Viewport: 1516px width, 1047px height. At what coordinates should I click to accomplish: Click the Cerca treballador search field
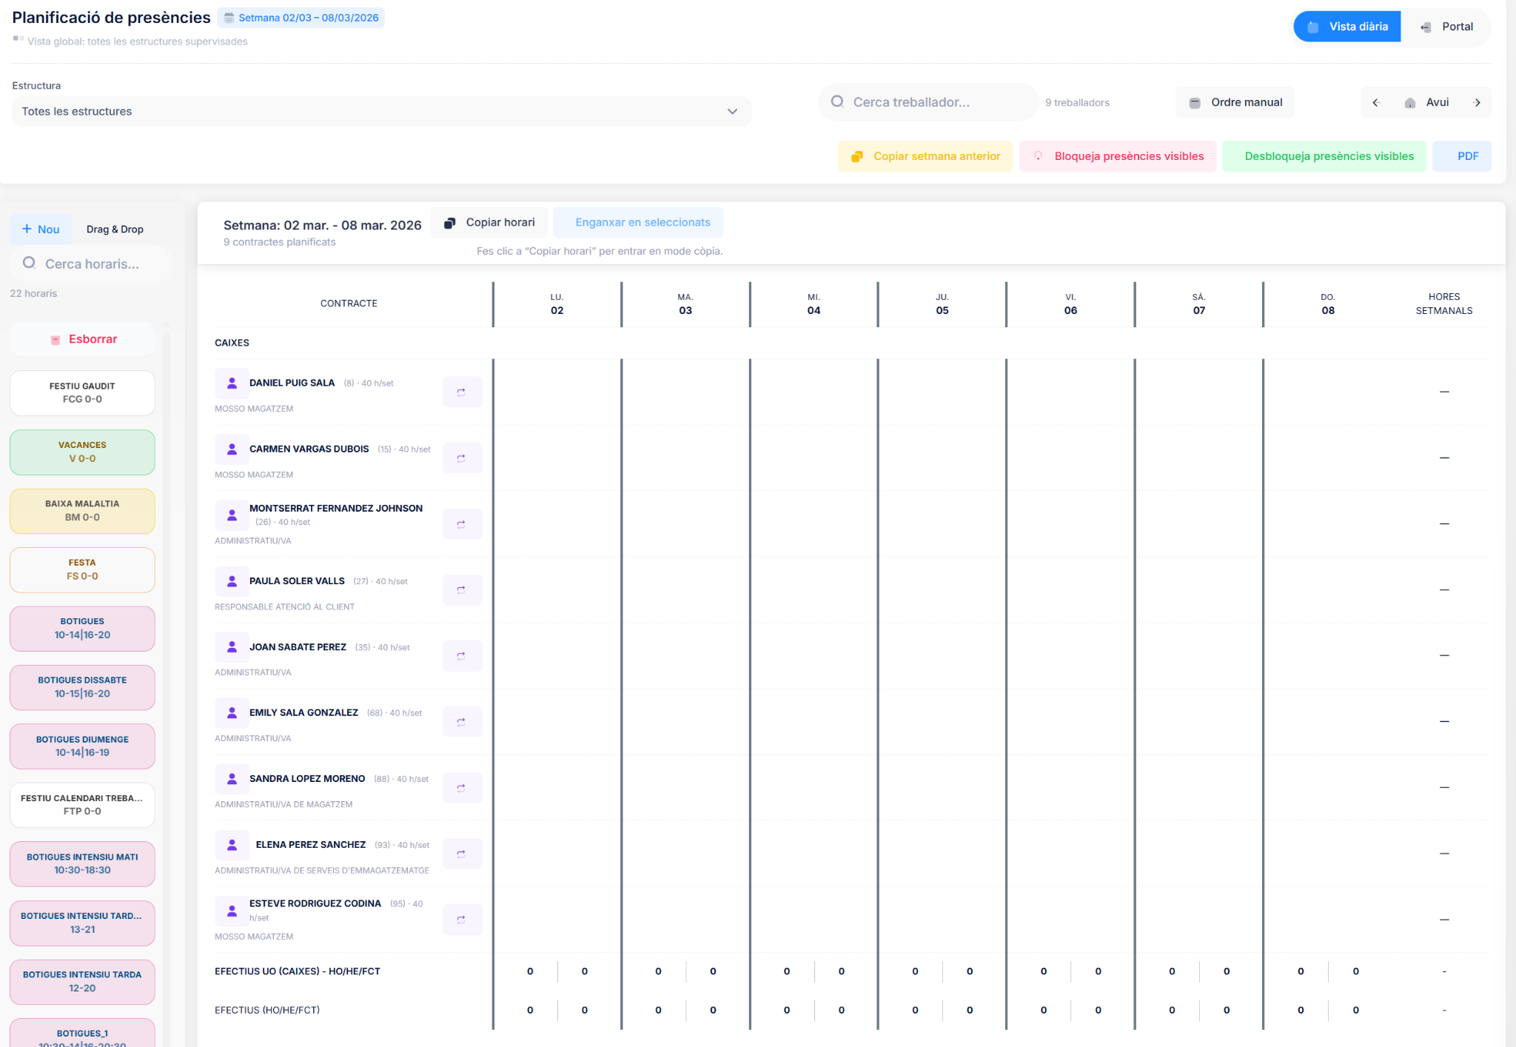[929, 102]
